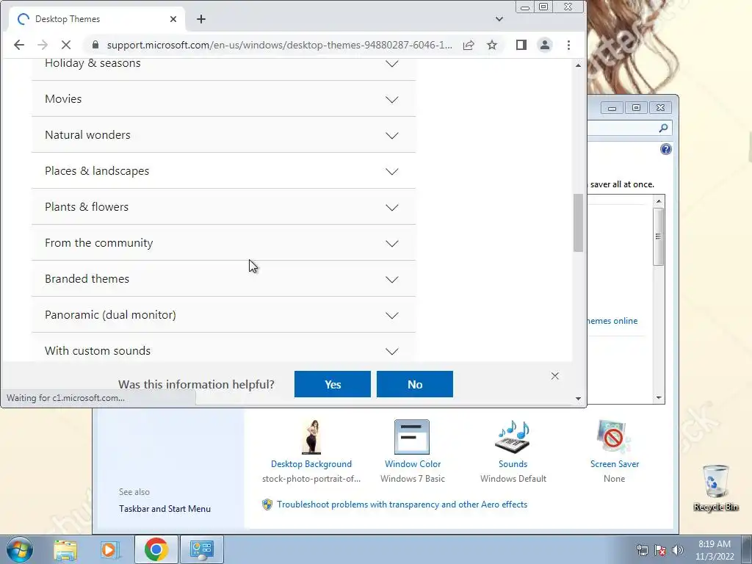The width and height of the screenshot is (752, 564).
Task: Open the Chrome side panel
Action: (x=521, y=45)
